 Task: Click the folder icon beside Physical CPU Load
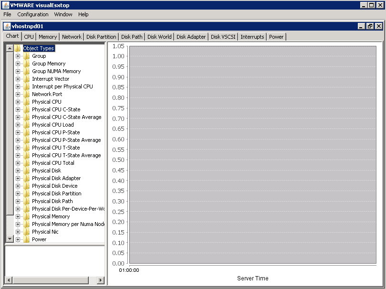[27, 125]
